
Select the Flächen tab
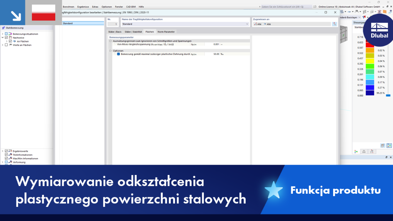click(150, 32)
